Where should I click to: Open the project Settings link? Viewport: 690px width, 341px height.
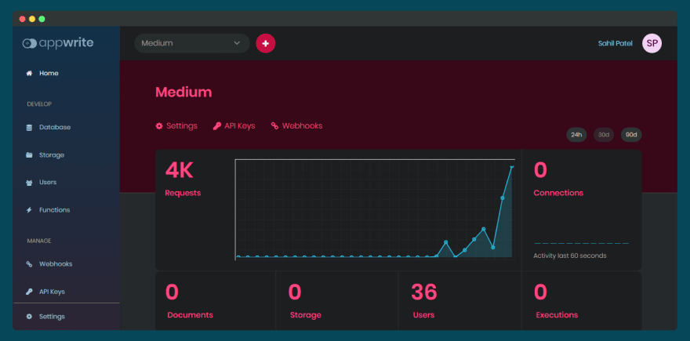[x=176, y=126]
